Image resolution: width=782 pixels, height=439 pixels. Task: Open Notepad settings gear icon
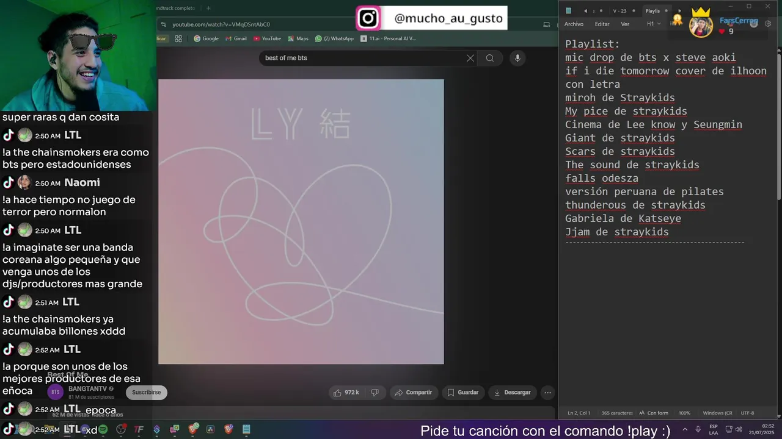point(768,24)
